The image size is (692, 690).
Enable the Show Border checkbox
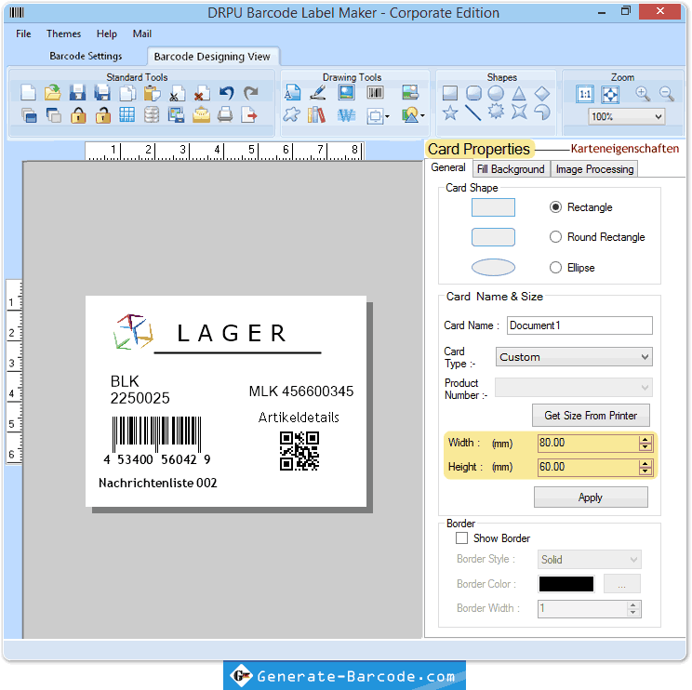pyautogui.click(x=461, y=538)
